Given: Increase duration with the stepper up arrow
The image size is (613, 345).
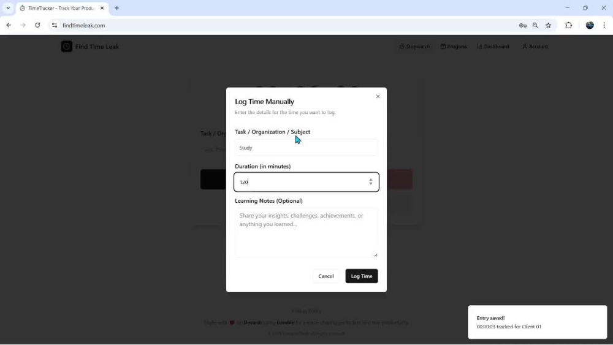Looking at the screenshot, I should point(371,180).
